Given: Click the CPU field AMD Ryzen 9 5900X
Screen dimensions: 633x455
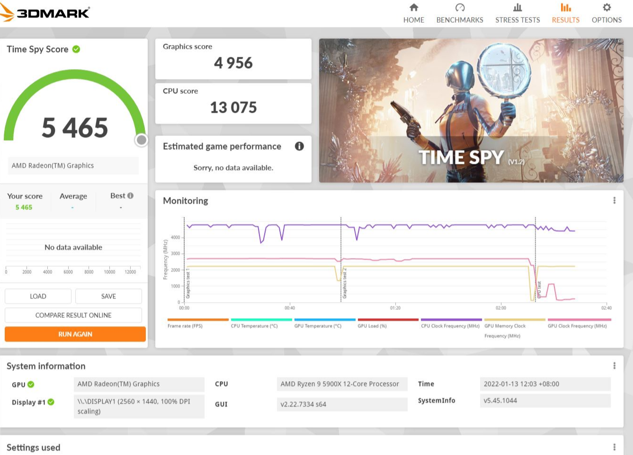Looking at the screenshot, I should pyautogui.click(x=342, y=384).
